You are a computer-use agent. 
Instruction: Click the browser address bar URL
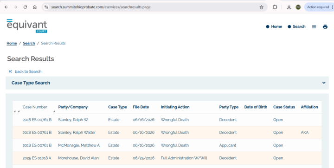(x=101, y=7)
